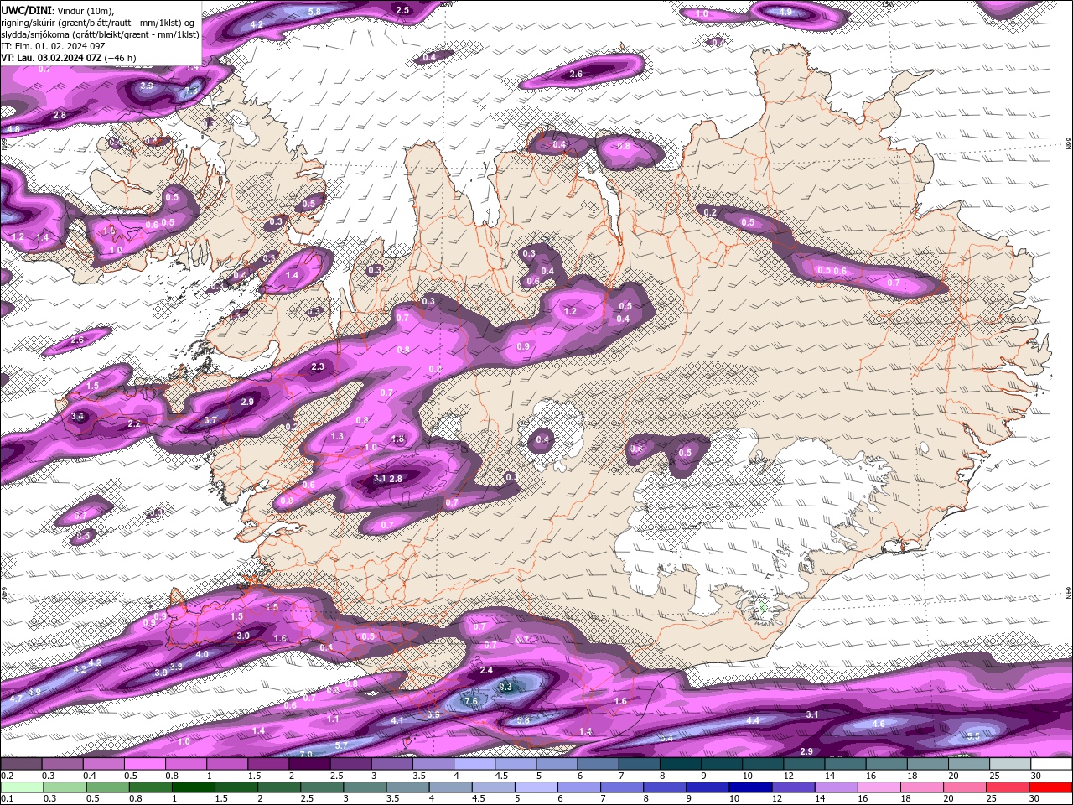Pick the pink swatch at 18 in the lower legend
This screenshot has height=805, width=1073.
(x=922, y=787)
